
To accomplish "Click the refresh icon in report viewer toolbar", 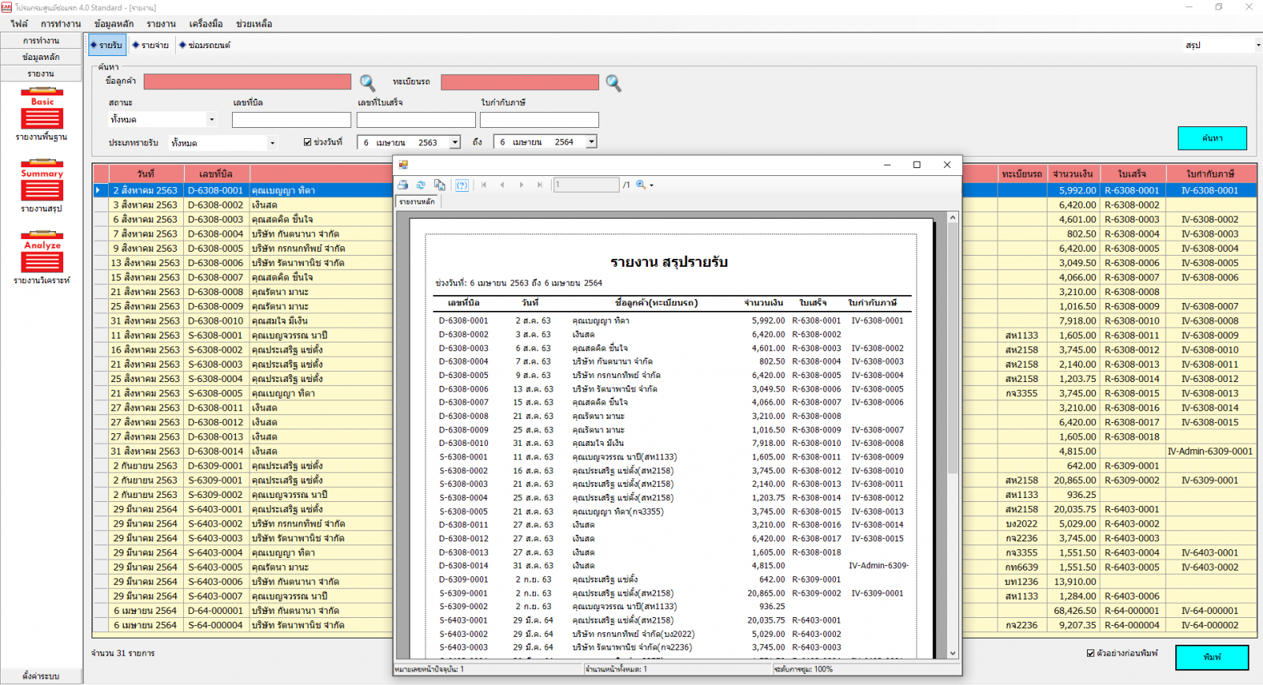I will tap(421, 185).
